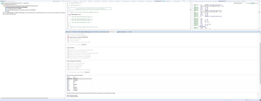Switch to the Console tab
Image resolution: width=261 pixels, height=101 pixels.
(x=68, y=32)
